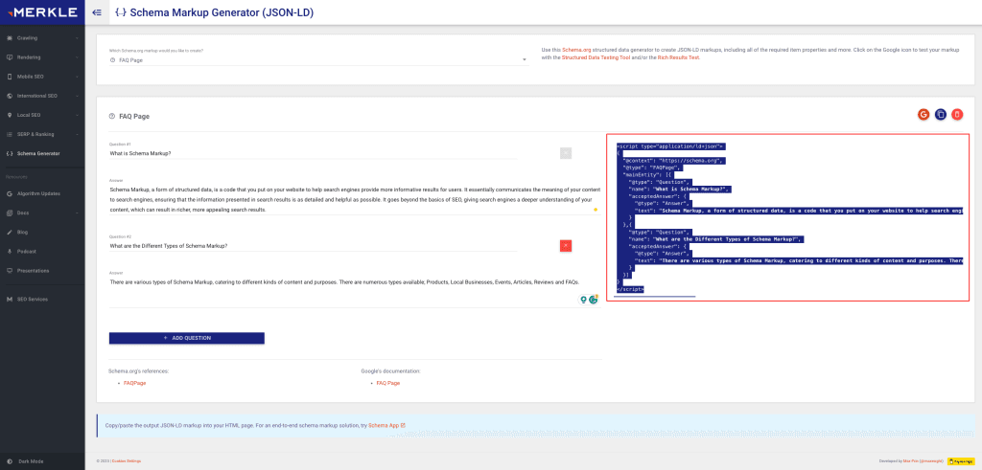Screen dimensions: 982x470
Task: Click the Merkle logo
Action: (42, 11)
